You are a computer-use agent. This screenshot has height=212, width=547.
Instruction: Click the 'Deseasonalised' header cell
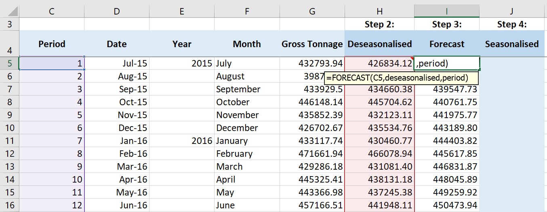click(x=380, y=44)
